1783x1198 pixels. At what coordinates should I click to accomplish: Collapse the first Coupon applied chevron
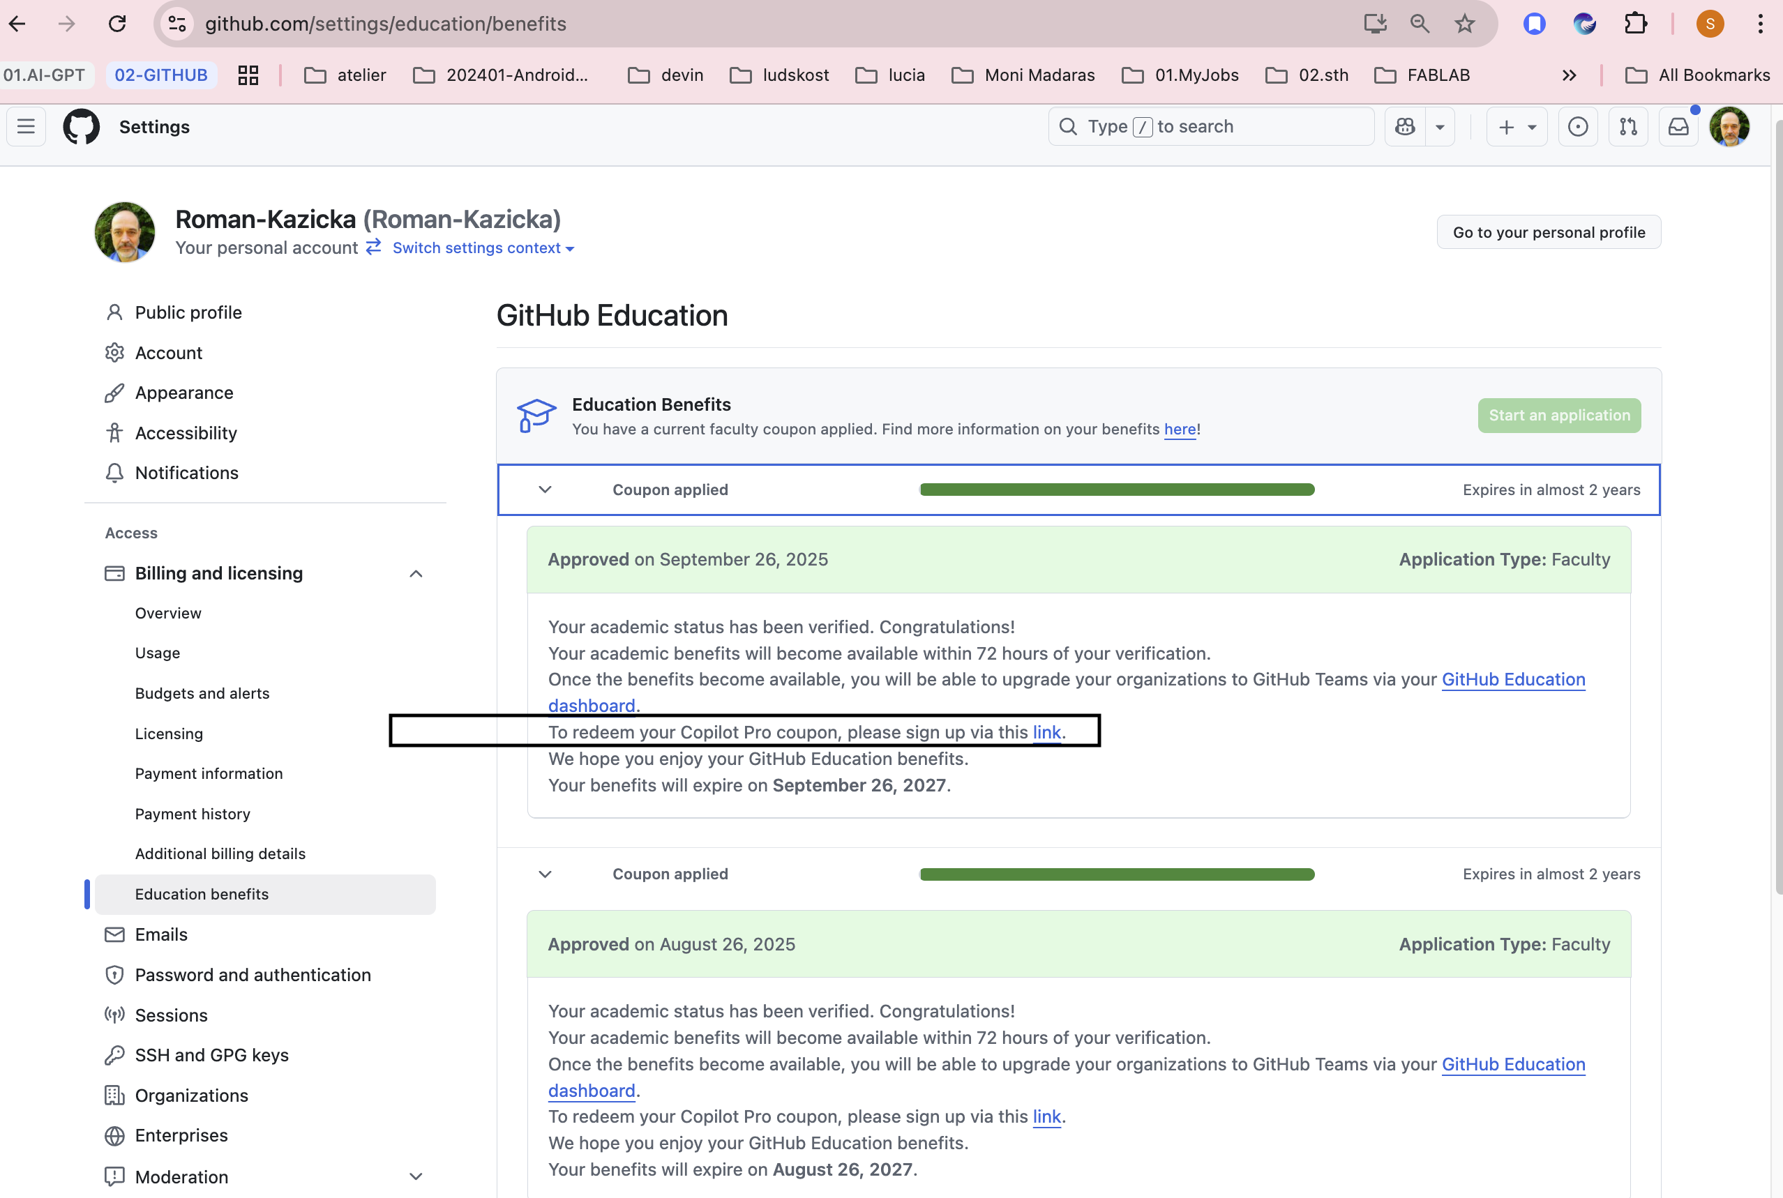pos(545,490)
